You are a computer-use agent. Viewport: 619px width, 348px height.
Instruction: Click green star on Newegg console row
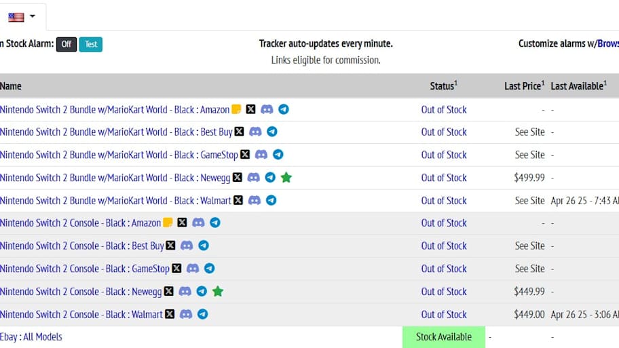click(218, 292)
